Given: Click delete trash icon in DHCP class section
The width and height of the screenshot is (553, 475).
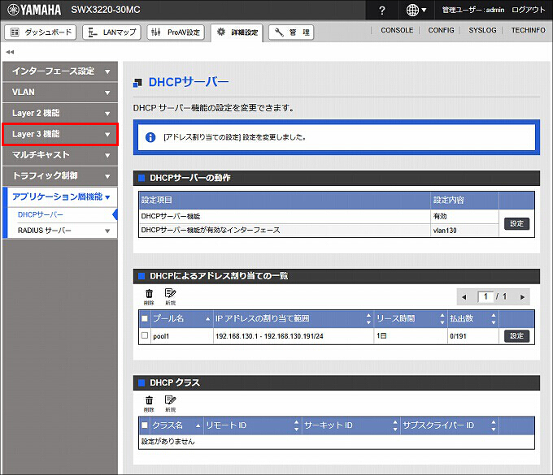Looking at the screenshot, I should click(x=149, y=404).
